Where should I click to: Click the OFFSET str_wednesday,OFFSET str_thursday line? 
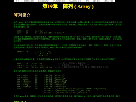coord(68,90)
